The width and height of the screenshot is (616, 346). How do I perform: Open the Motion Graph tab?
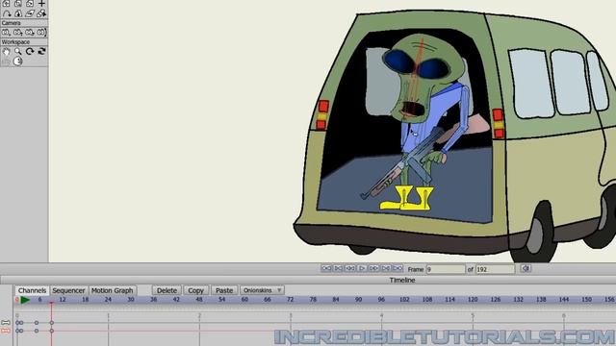tap(112, 290)
